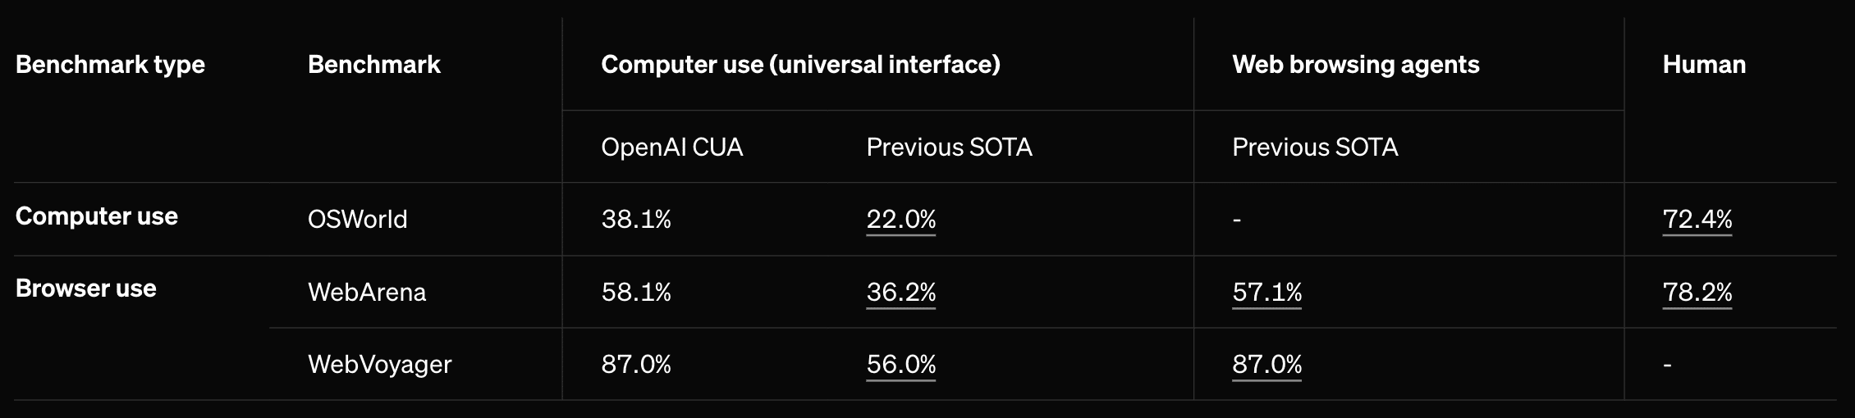The width and height of the screenshot is (1855, 418).
Task: Click the WebArena benchmark name cell
Action: pyautogui.click(x=366, y=293)
